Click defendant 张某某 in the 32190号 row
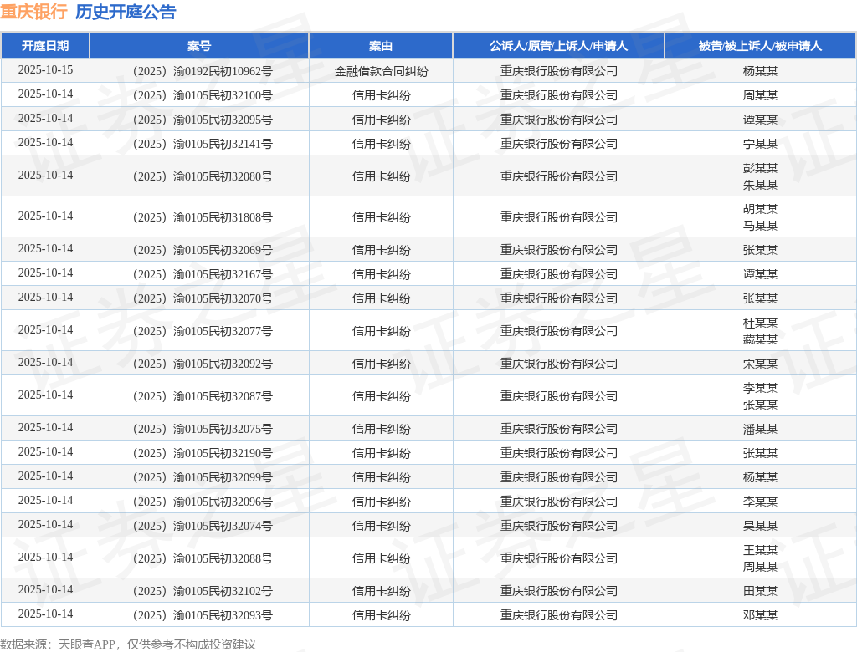857x652 pixels. [760, 453]
